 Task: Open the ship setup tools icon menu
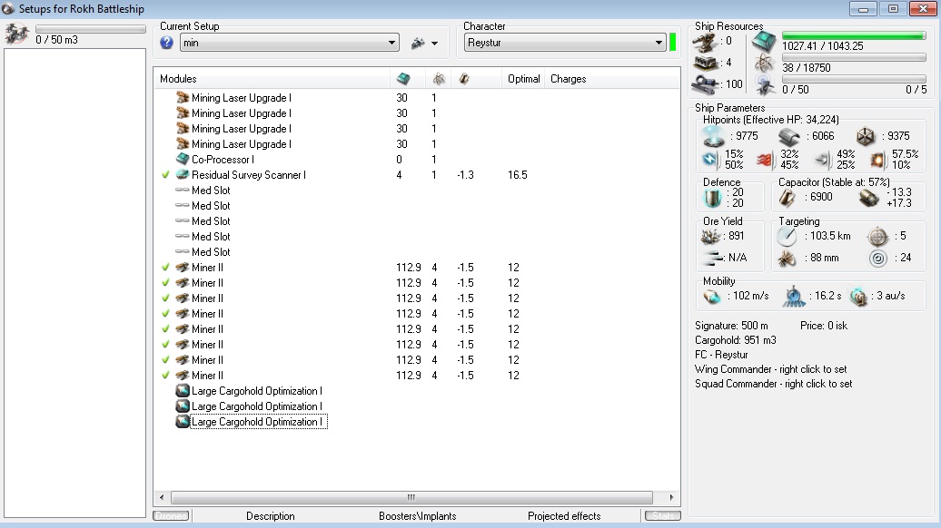[x=424, y=44]
